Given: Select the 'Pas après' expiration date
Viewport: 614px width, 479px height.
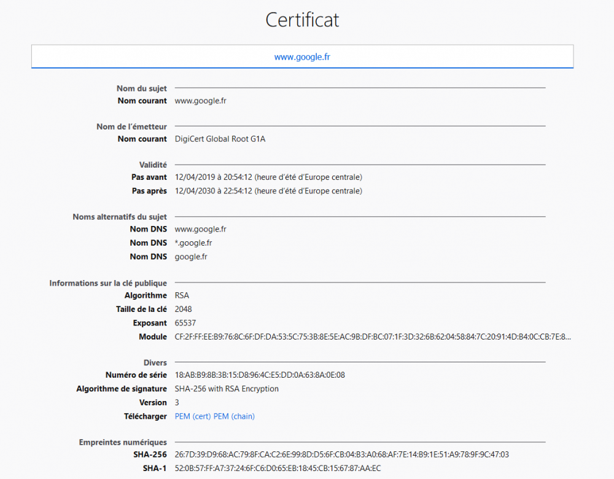Looking at the screenshot, I should [x=267, y=191].
